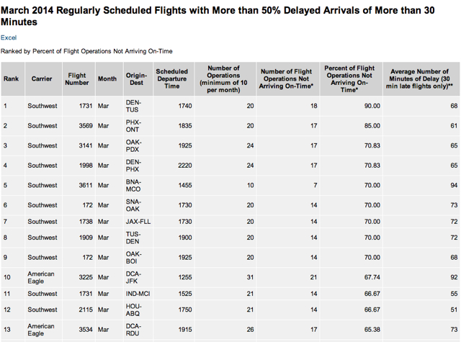Click the 67.74 percent value
This screenshot has width=461, height=342.
[x=372, y=277]
